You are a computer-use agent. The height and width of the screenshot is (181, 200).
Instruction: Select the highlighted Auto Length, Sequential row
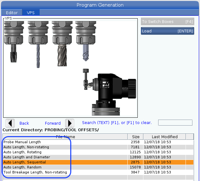[25, 162]
